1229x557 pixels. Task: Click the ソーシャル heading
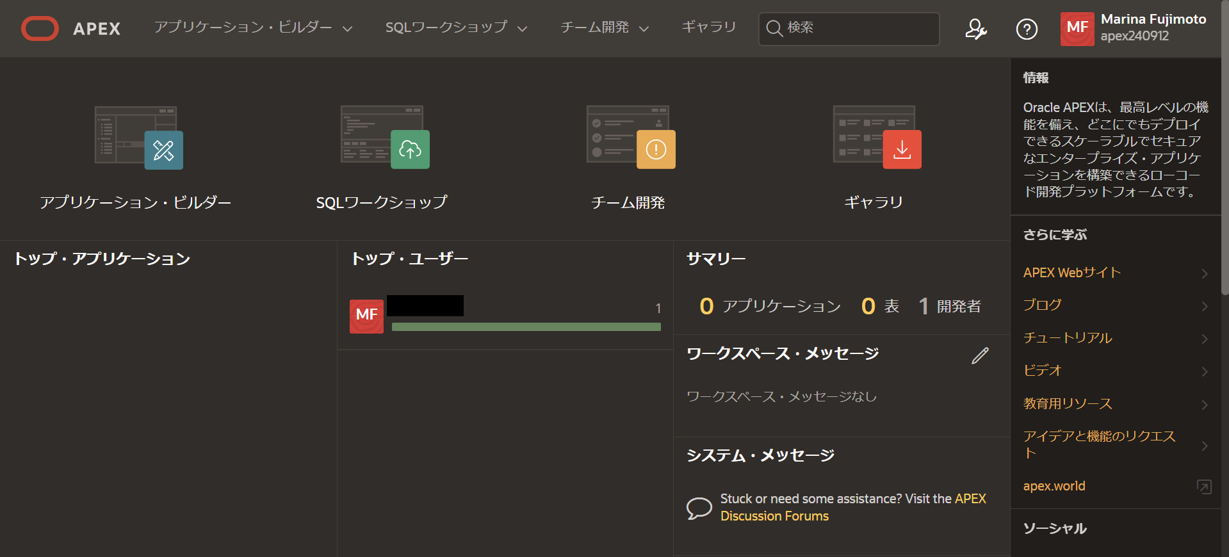[1055, 528]
